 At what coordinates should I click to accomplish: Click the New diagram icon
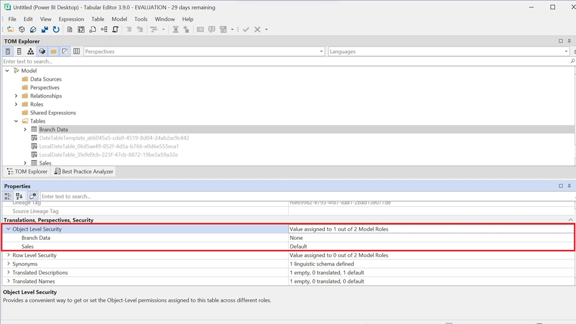click(104, 29)
